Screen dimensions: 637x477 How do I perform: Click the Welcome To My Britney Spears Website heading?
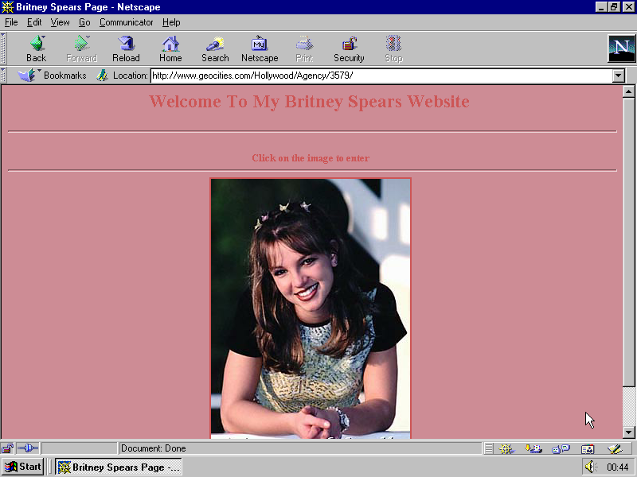309,102
